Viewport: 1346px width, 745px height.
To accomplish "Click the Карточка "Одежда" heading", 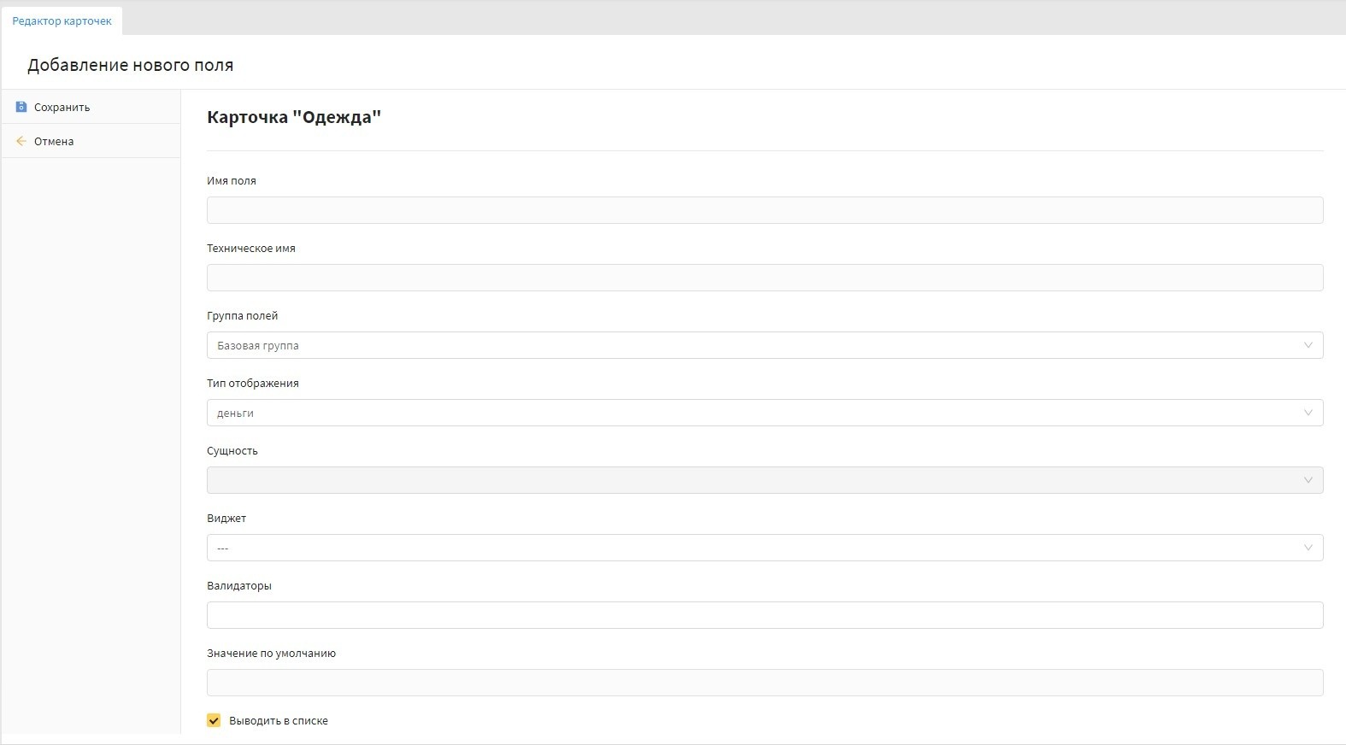I will pyautogui.click(x=293, y=117).
